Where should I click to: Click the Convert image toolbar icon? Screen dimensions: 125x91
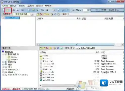tap(38, 10)
